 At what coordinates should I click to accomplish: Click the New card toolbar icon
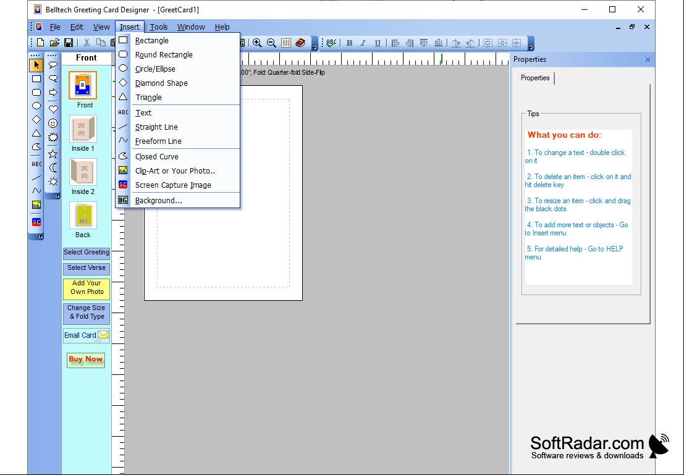tap(41, 43)
